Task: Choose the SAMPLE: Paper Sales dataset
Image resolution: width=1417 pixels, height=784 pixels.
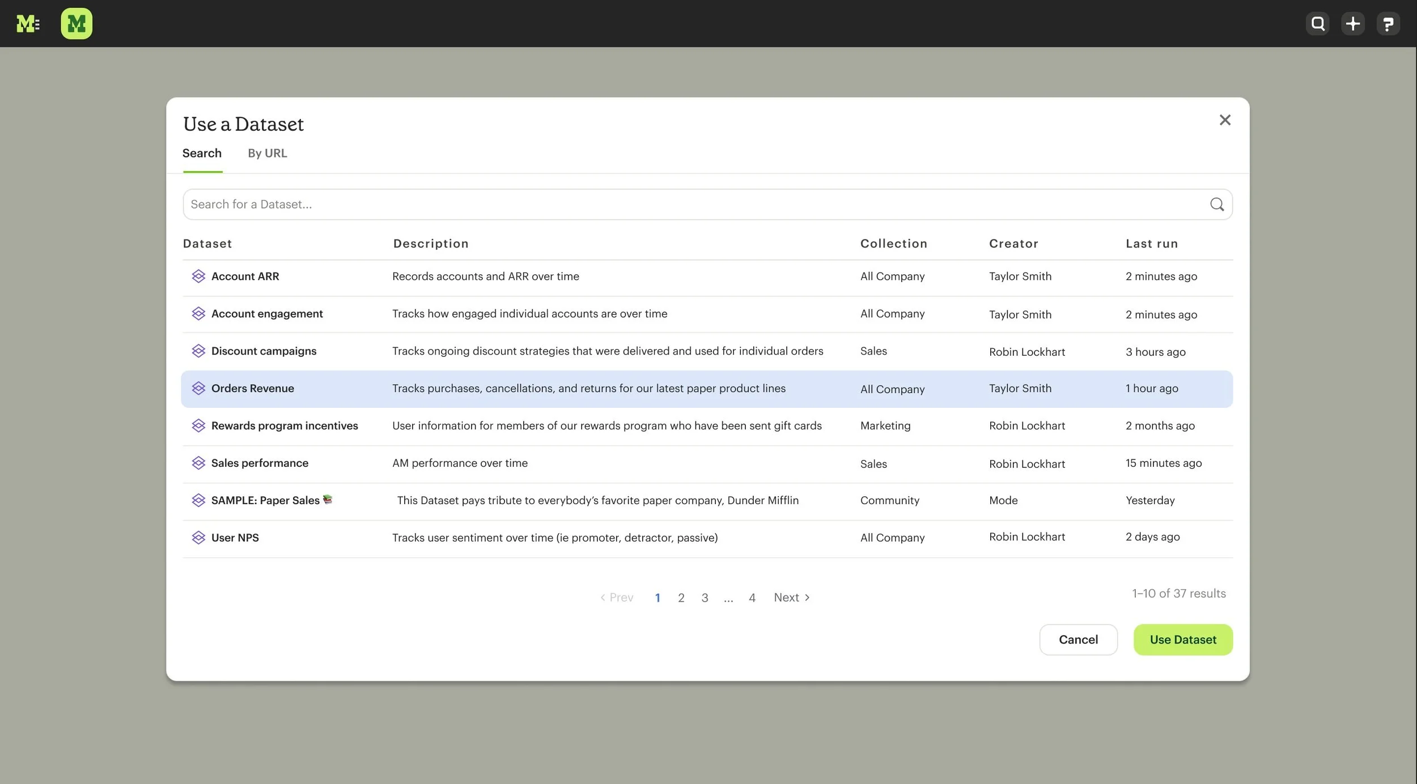Action: pos(265,501)
